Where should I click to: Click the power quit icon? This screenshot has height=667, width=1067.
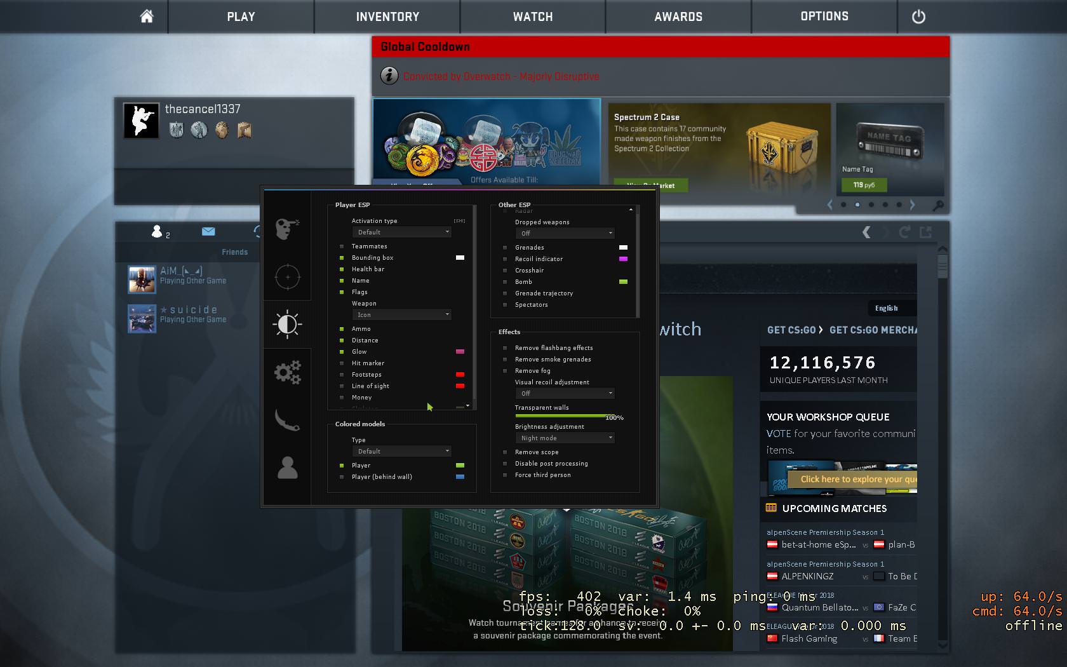tap(918, 17)
